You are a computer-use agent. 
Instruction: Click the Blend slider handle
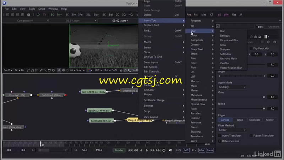tap(264, 109)
